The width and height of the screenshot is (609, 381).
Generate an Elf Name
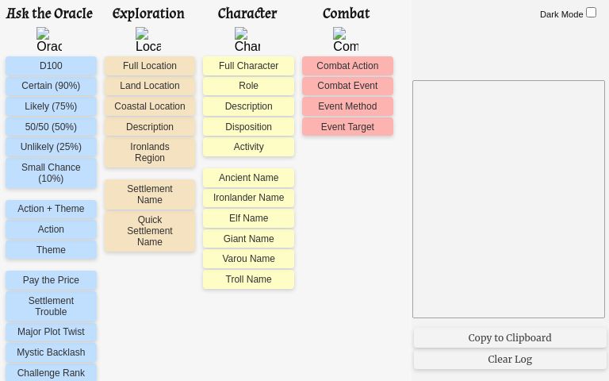click(248, 218)
